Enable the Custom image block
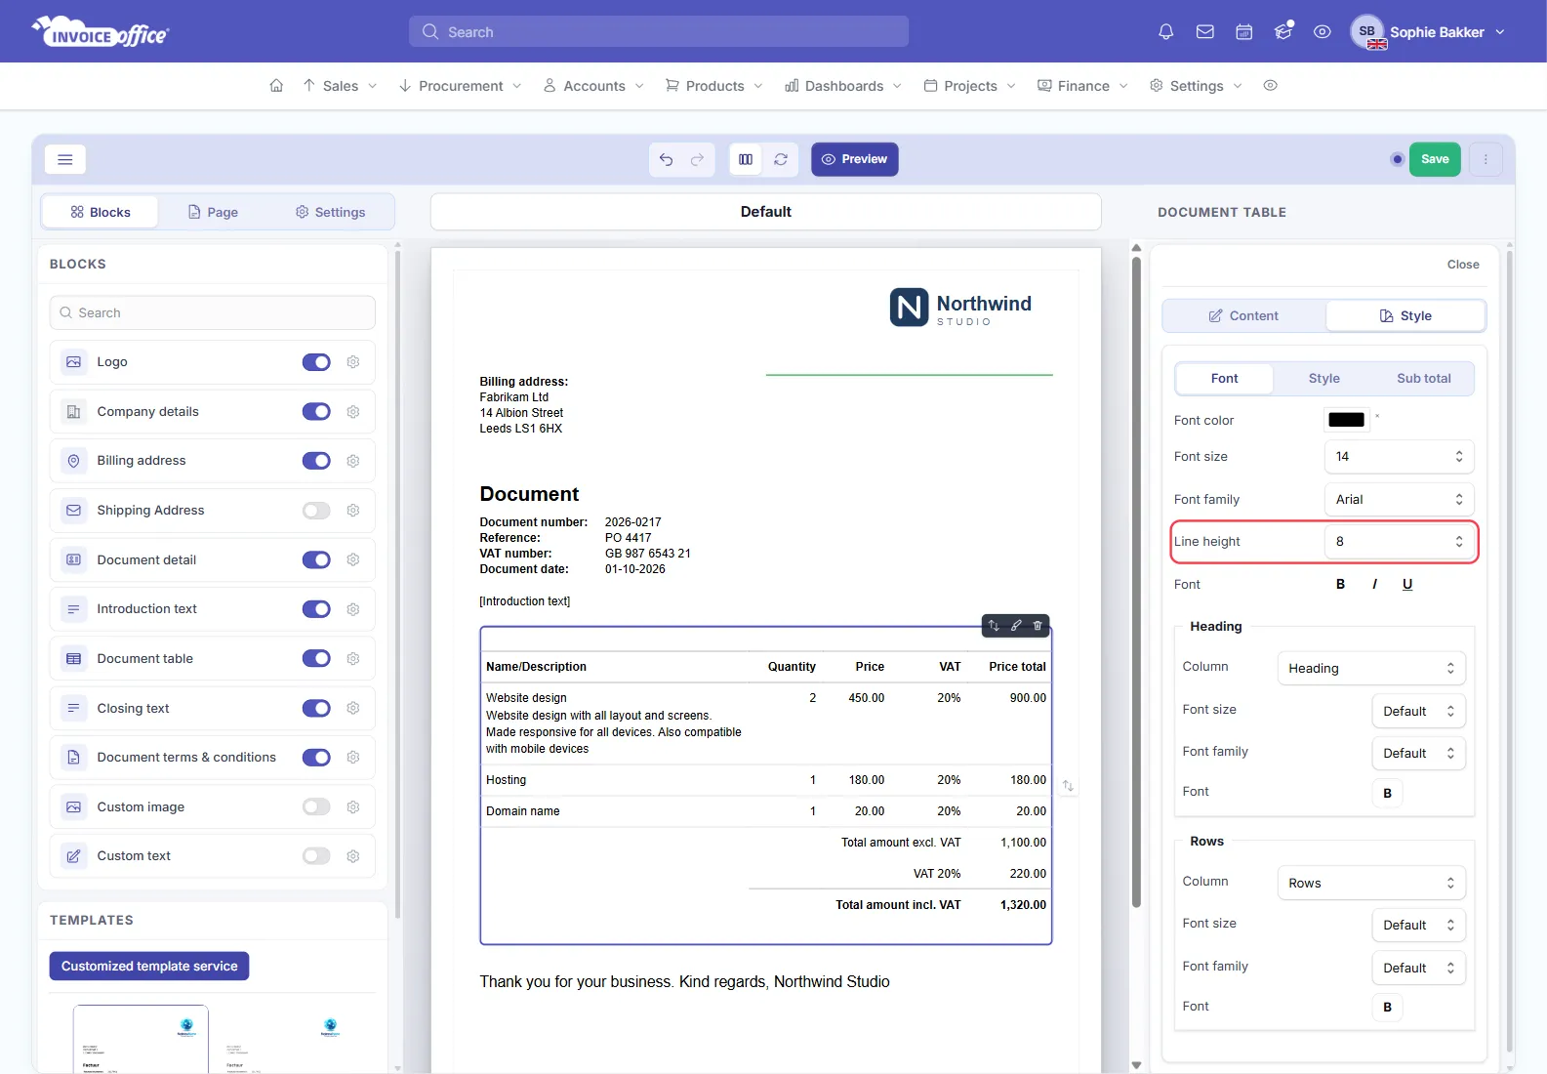This screenshot has width=1547, height=1074. coord(316,806)
